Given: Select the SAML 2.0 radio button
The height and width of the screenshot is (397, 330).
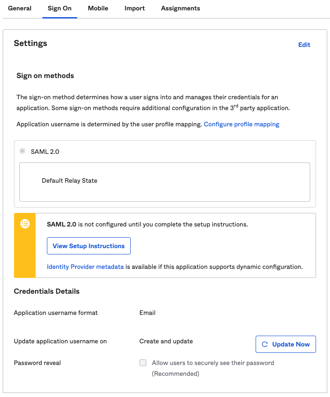Looking at the screenshot, I should [x=23, y=151].
